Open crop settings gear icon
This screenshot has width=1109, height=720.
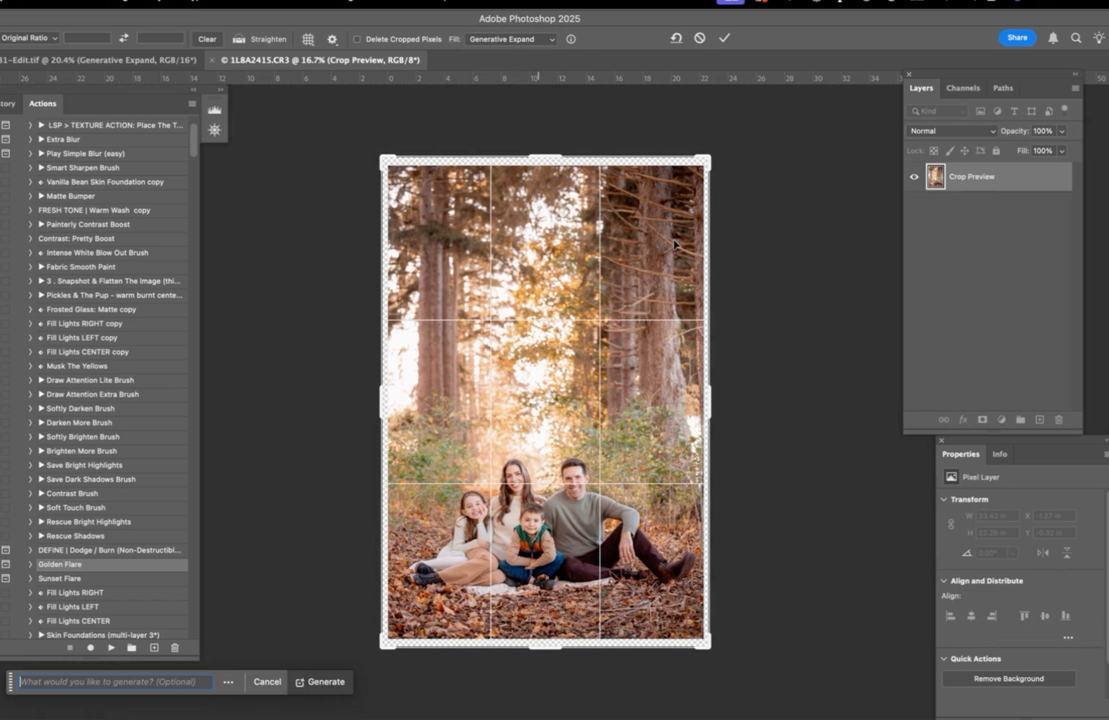[x=332, y=39]
